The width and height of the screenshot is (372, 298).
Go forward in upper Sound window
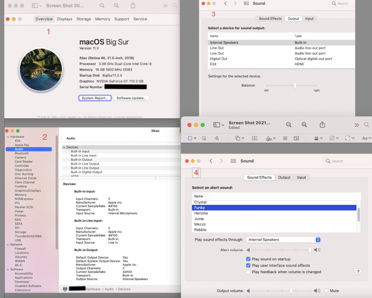point(235,3)
